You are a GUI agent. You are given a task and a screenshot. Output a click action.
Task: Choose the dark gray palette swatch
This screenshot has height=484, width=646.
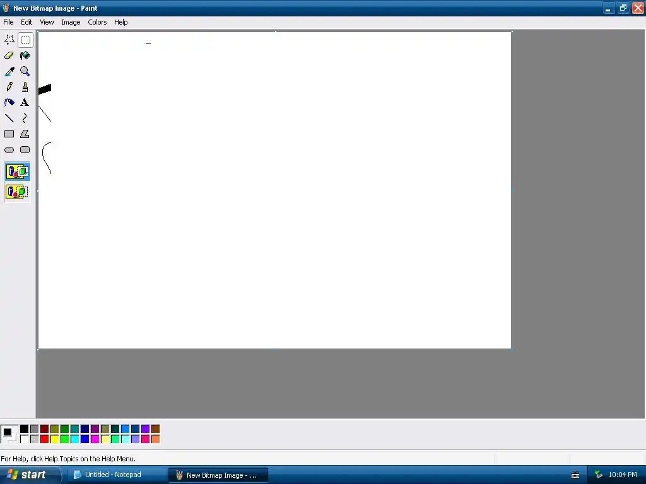coord(35,429)
